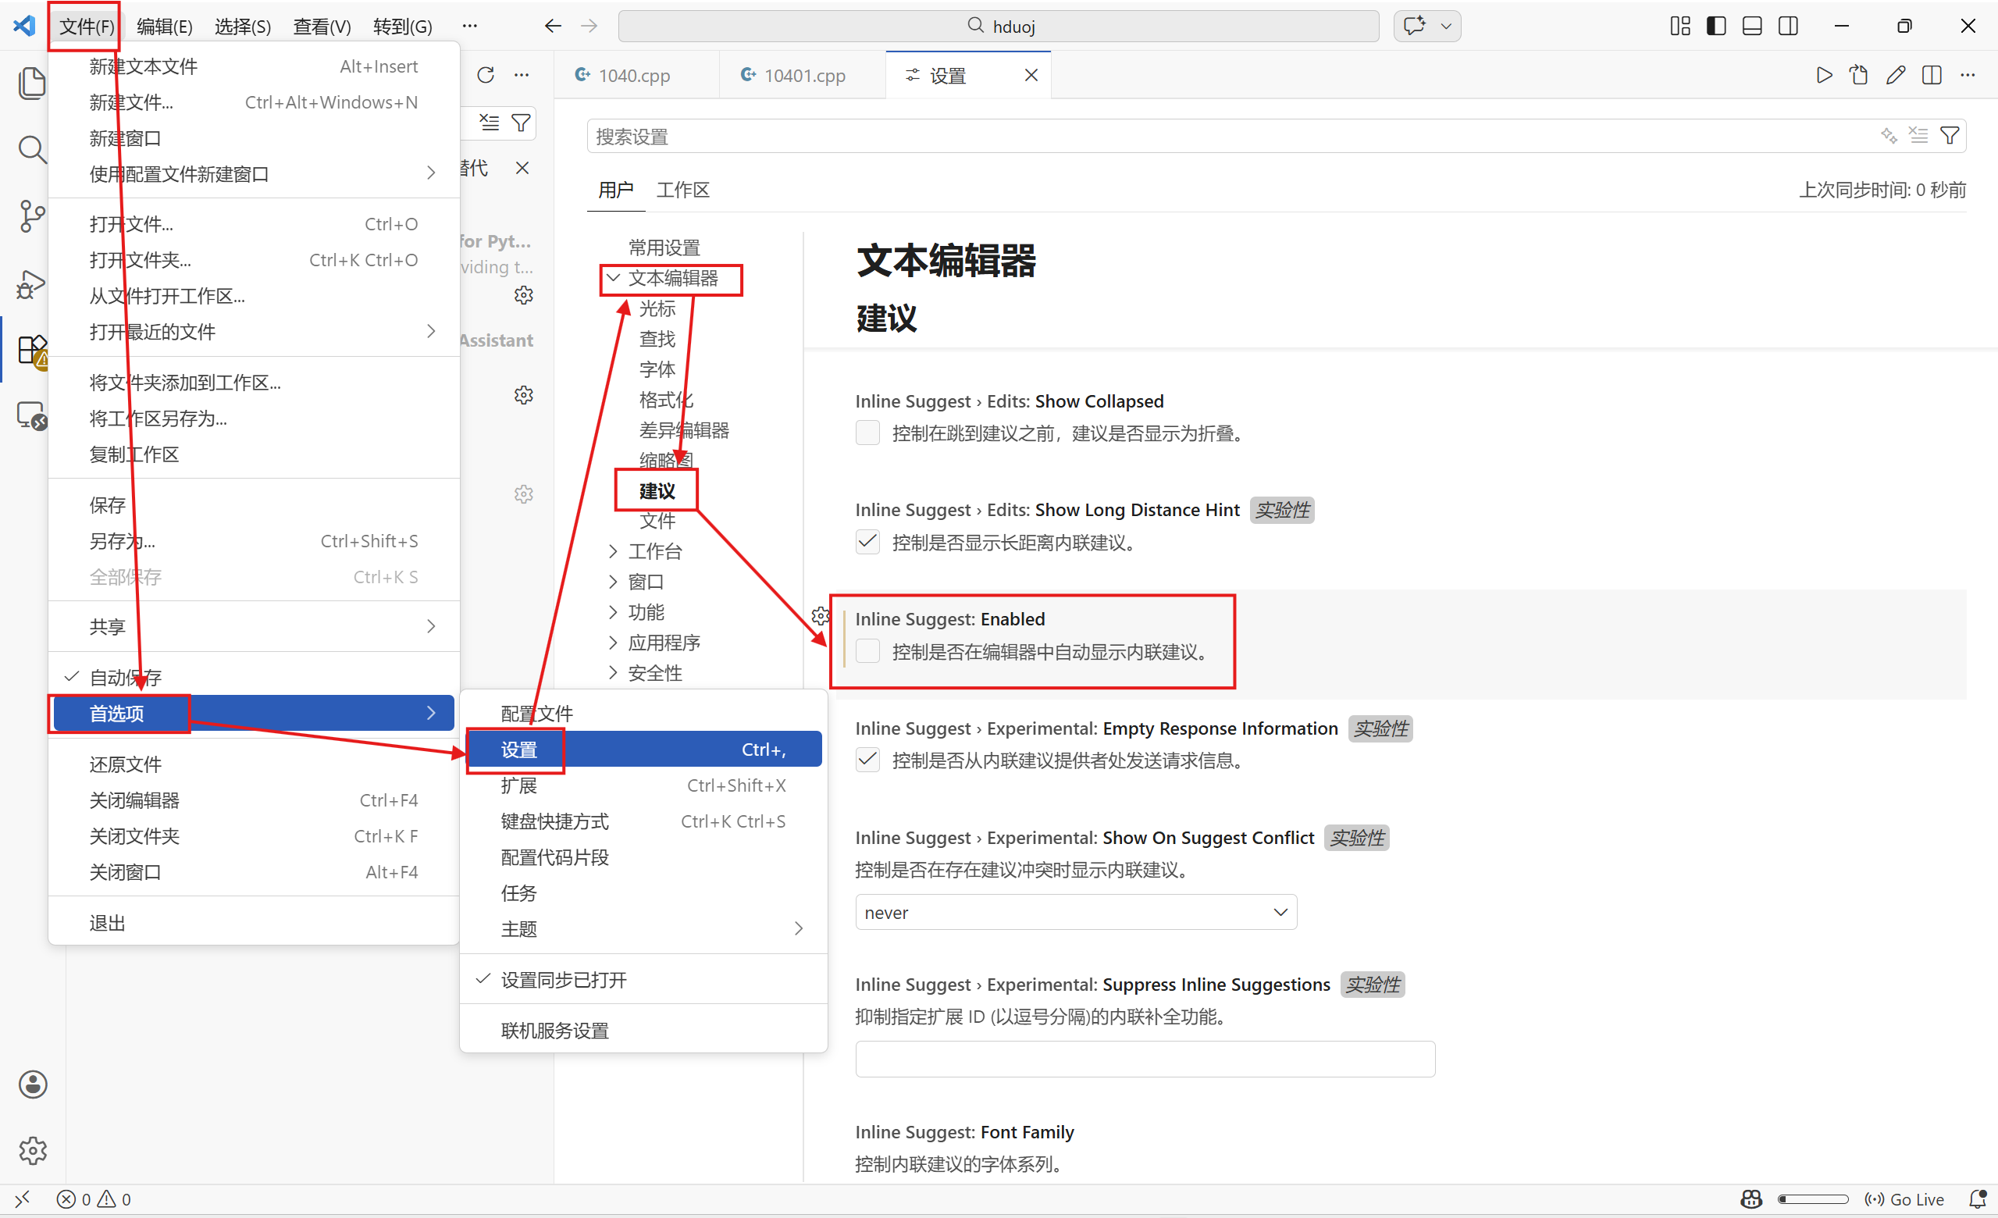The height and width of the screenshot is (1218, 1998).
Task: Click 新建文本文件 in the File menu
Action: (x=254, y=66)
